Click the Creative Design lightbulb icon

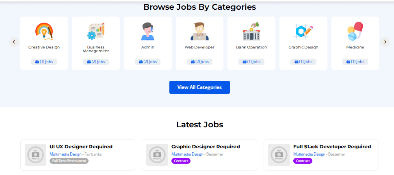(44, 31)
